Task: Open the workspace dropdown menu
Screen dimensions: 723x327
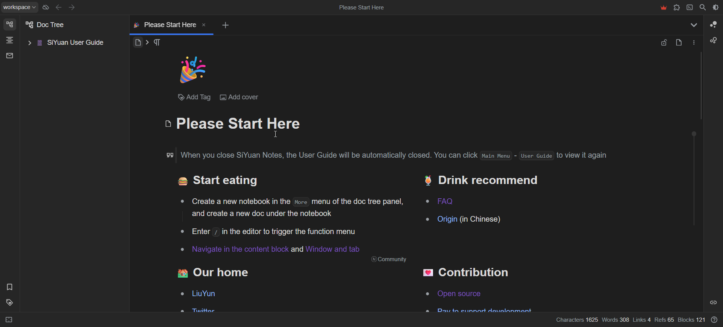Action: click(x=20, y=8)
